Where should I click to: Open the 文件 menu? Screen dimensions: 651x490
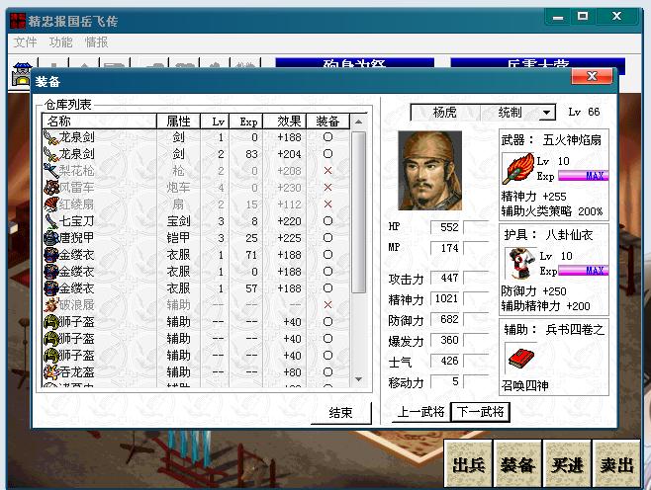[x=25, y=42]
